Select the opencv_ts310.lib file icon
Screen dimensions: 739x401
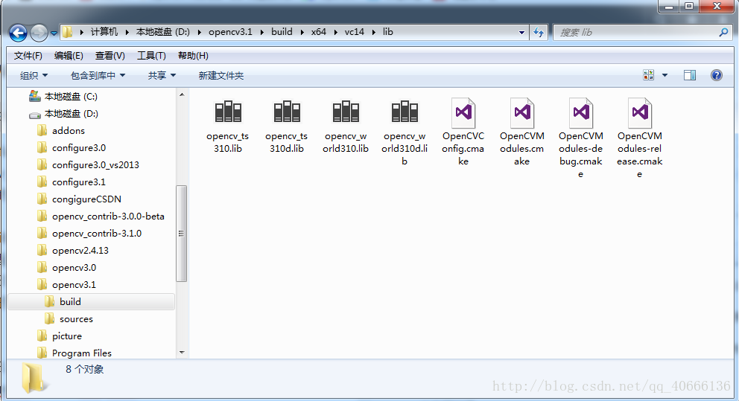click(228, 112)
